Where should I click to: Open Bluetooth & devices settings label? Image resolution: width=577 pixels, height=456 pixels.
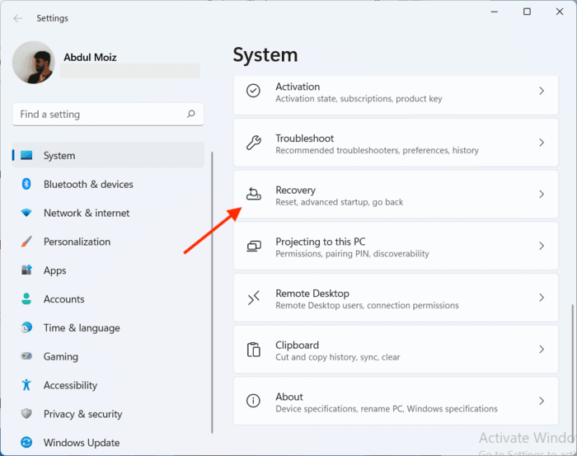click(x=88, y=184)
